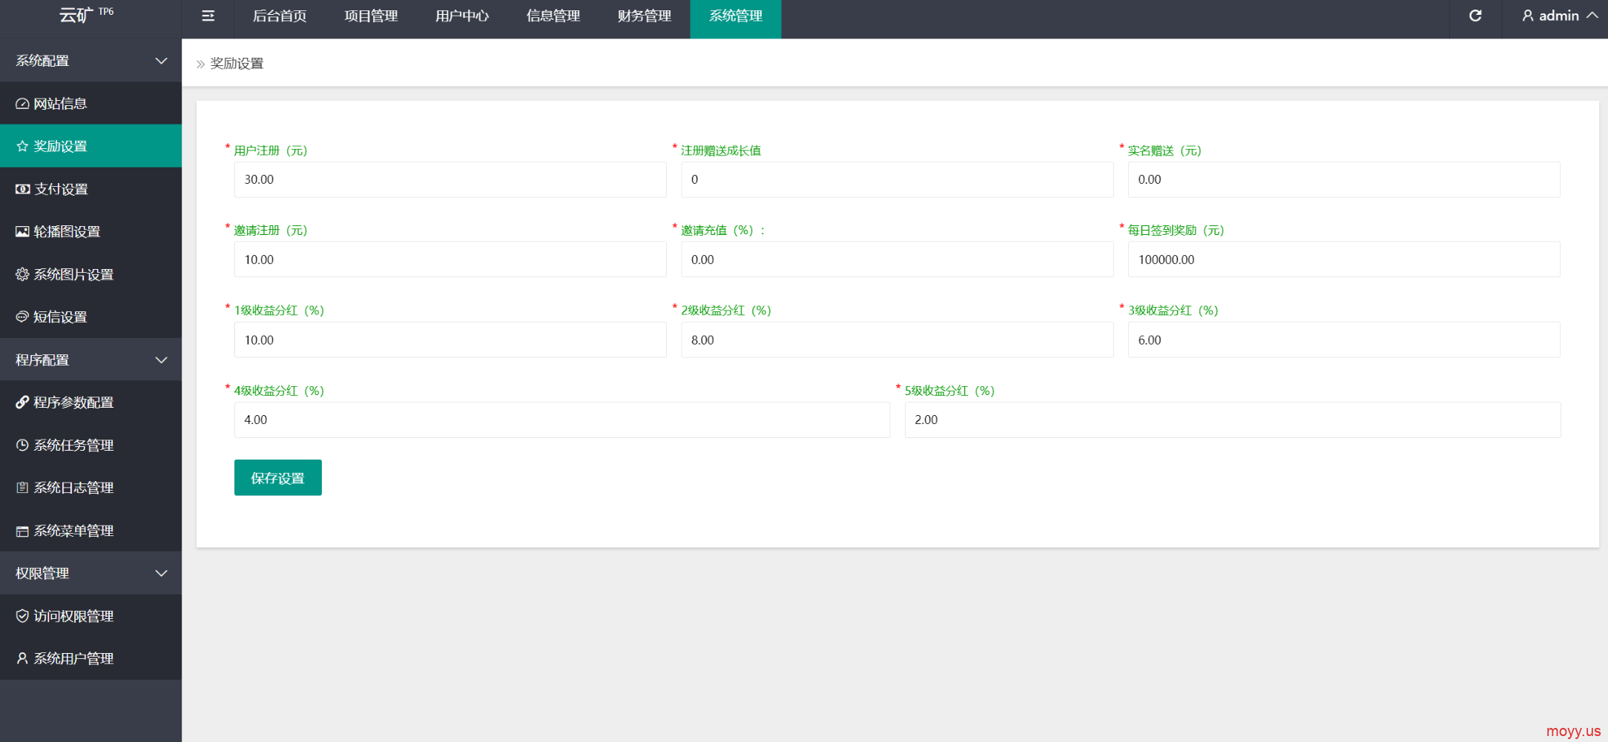This screenshot has width=1608, height=742.
Task: Focus the 邀请充值（%） input field
Action: pyautogui.click(x=897, y=259)
